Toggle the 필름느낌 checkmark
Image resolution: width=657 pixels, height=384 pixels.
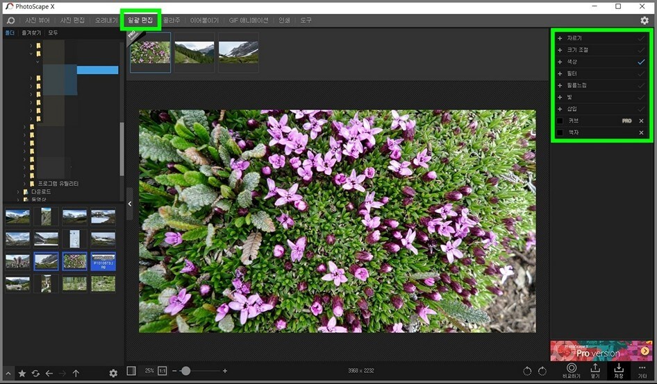(641, 85)
